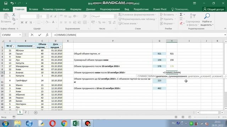The image size is (227, 127).
Task: Open filter dropdown for Наименование column
Action: (x=34, y=47)
